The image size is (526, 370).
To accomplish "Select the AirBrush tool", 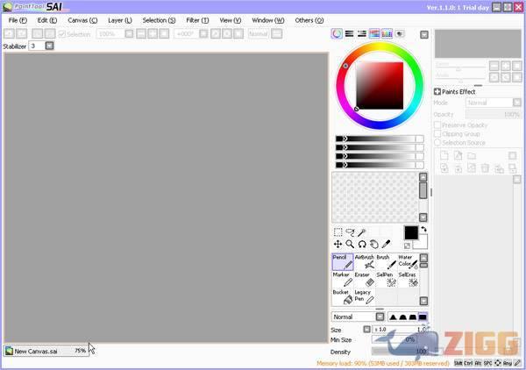I will (x=365, y=261).
